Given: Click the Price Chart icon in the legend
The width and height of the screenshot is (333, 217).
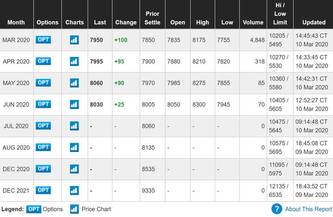Looking at the screenshot, I should [74, 209].
